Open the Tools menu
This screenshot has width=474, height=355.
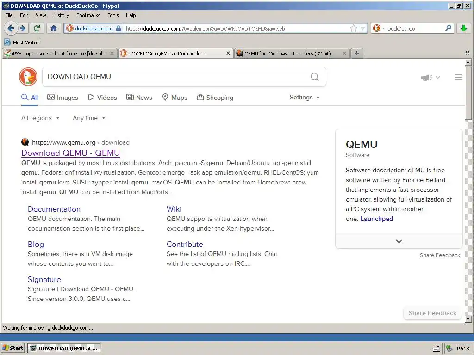113,15
